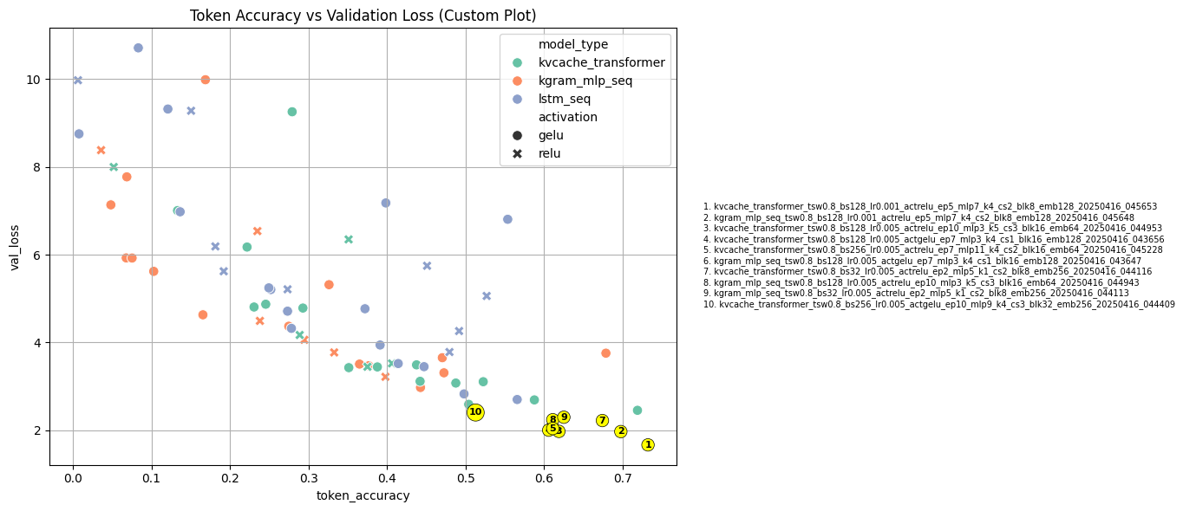Click the val_loss y-axis label
The image size is (1183, 511).
[x=15, y=247]
